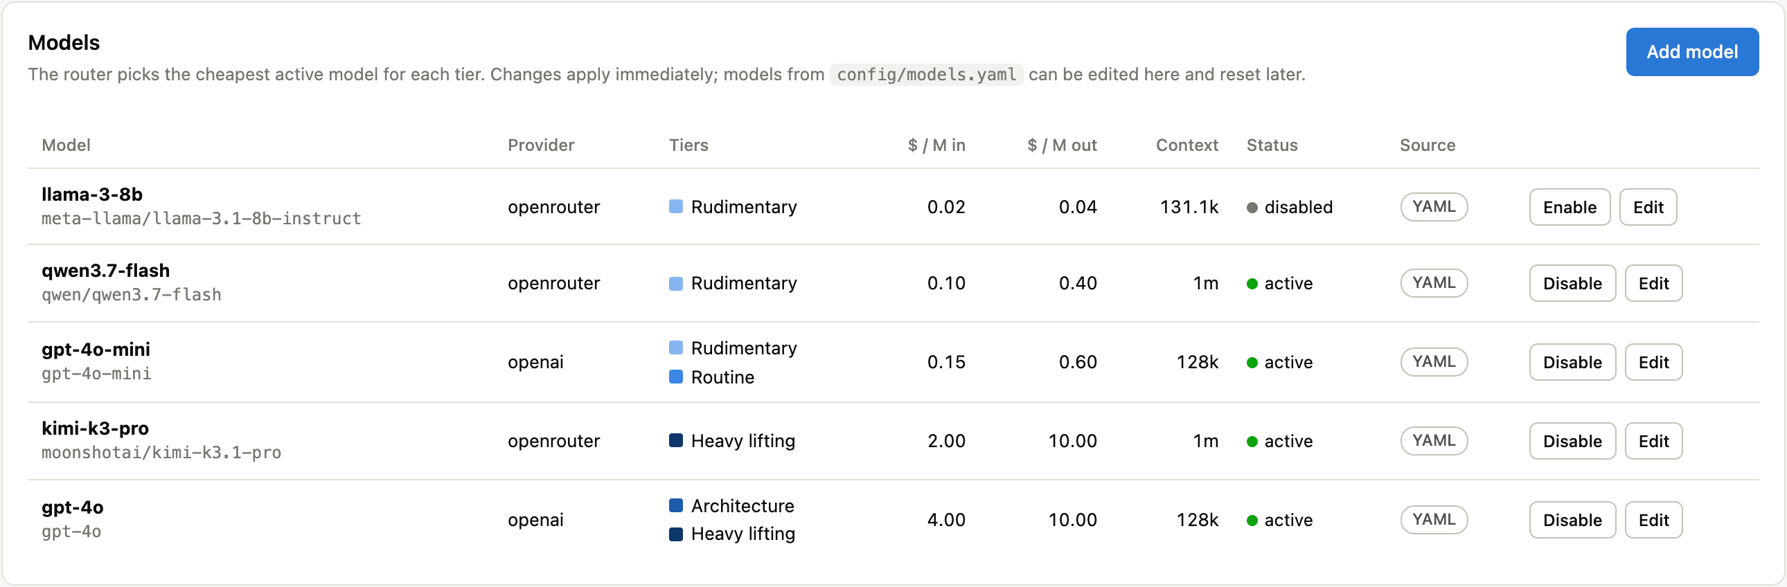
Task: Click the Routine tier swatch for gpt-4o-mini
Action: click(x=676, y=377)
